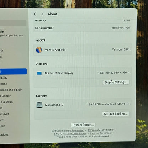Screen dimensions: 148x148
Task: Click the Serial number row
Action: (83, 28)
